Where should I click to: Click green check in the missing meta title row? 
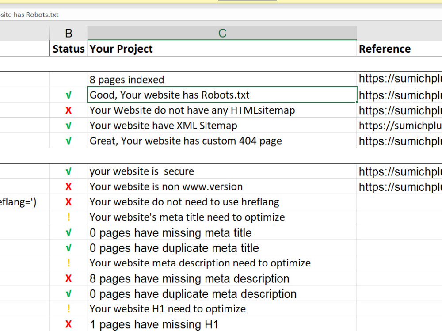point(69,232)
